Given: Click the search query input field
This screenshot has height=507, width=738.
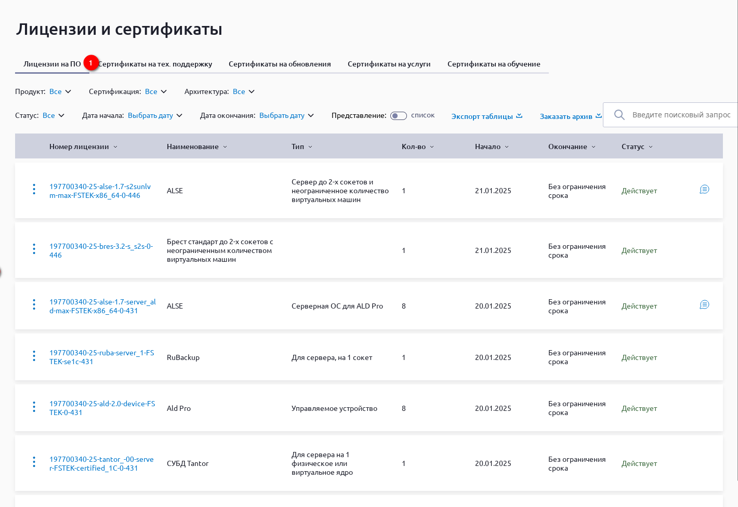Looking at the screenshot, I should [681, 115].
